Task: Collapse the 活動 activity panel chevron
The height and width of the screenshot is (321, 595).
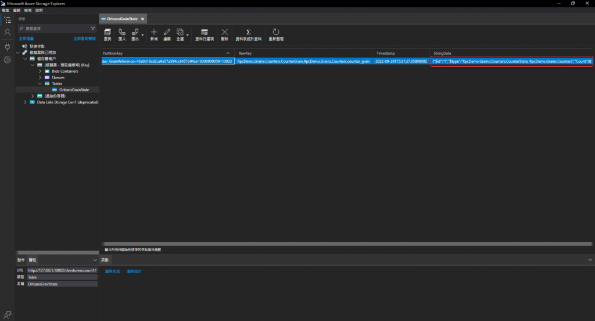Action: pos(590,260)
